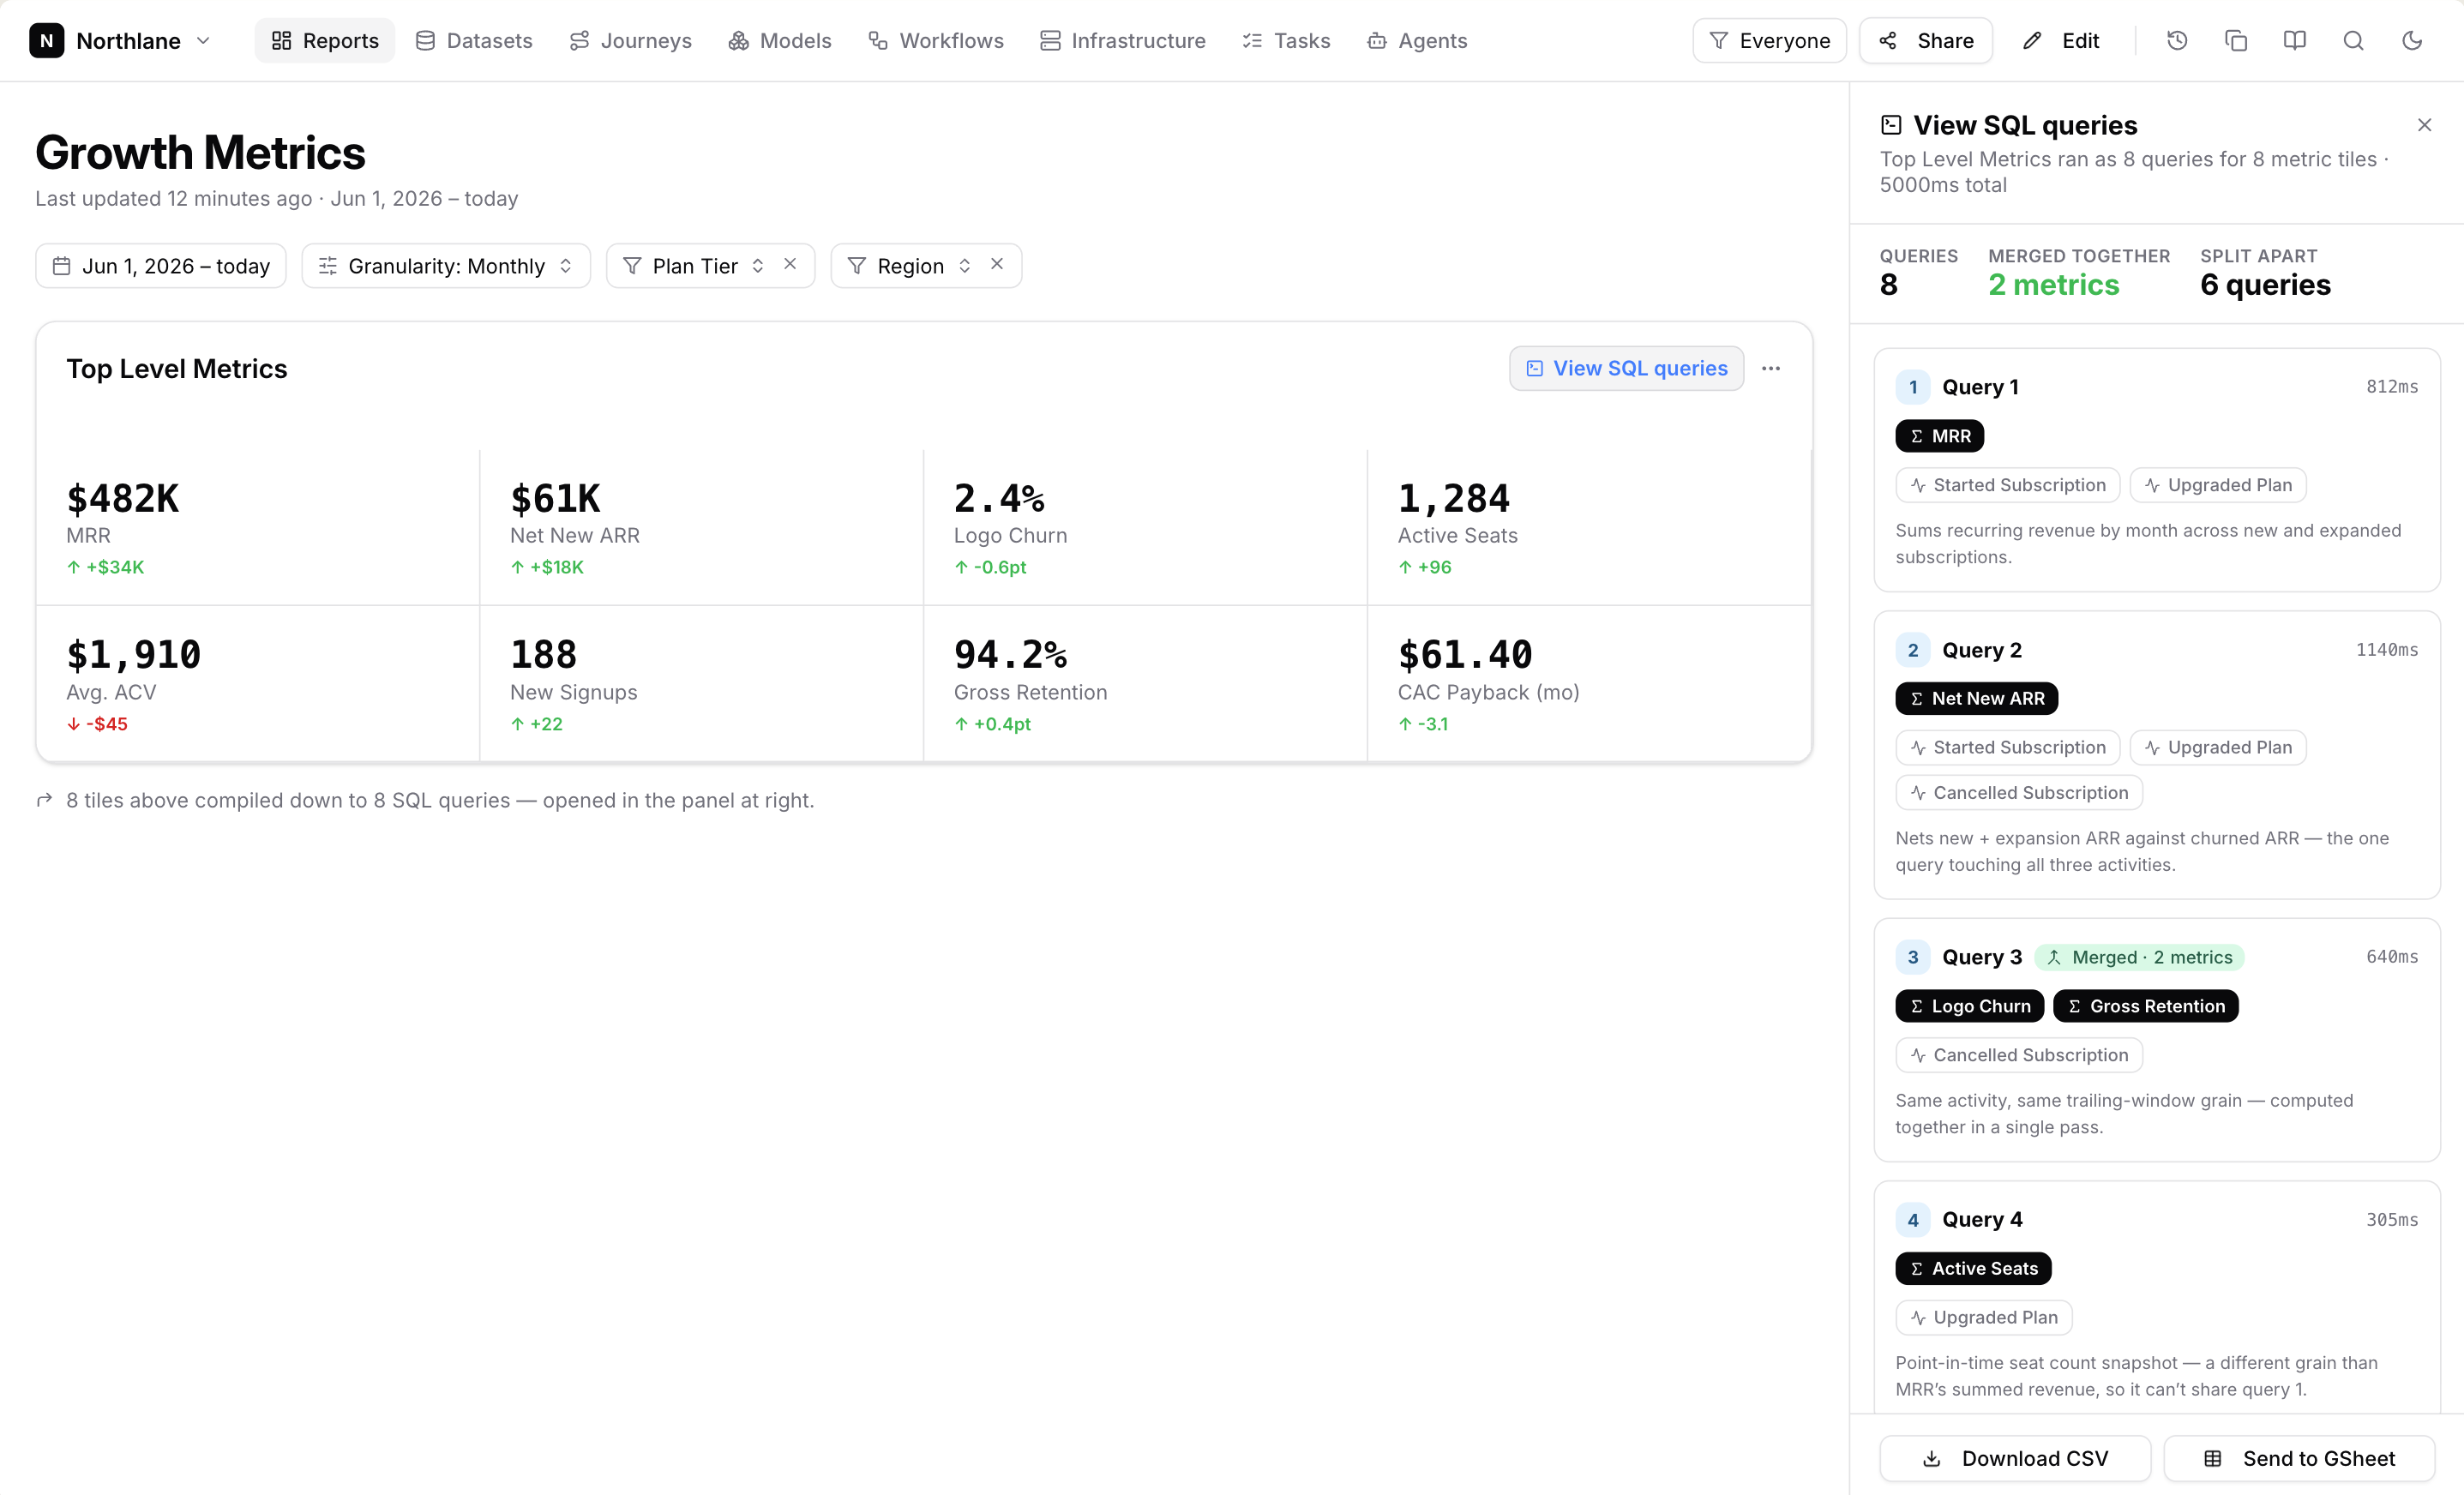The width and height of the screenshot is (2464, 1495).
Task: Click the Send to GSheet button
Action: 2299,1459
